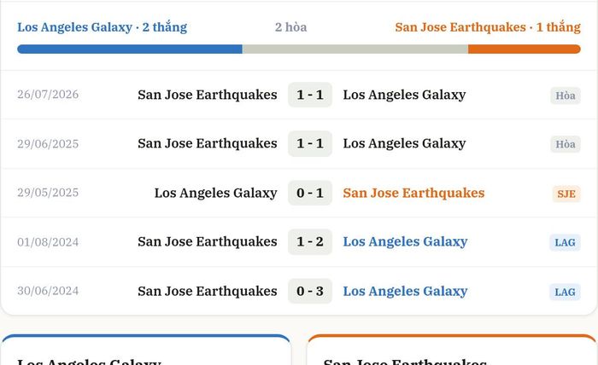Click the 2 hòa draws label
598x365 pixels.
pyautogui.click(x=291, y=27)
